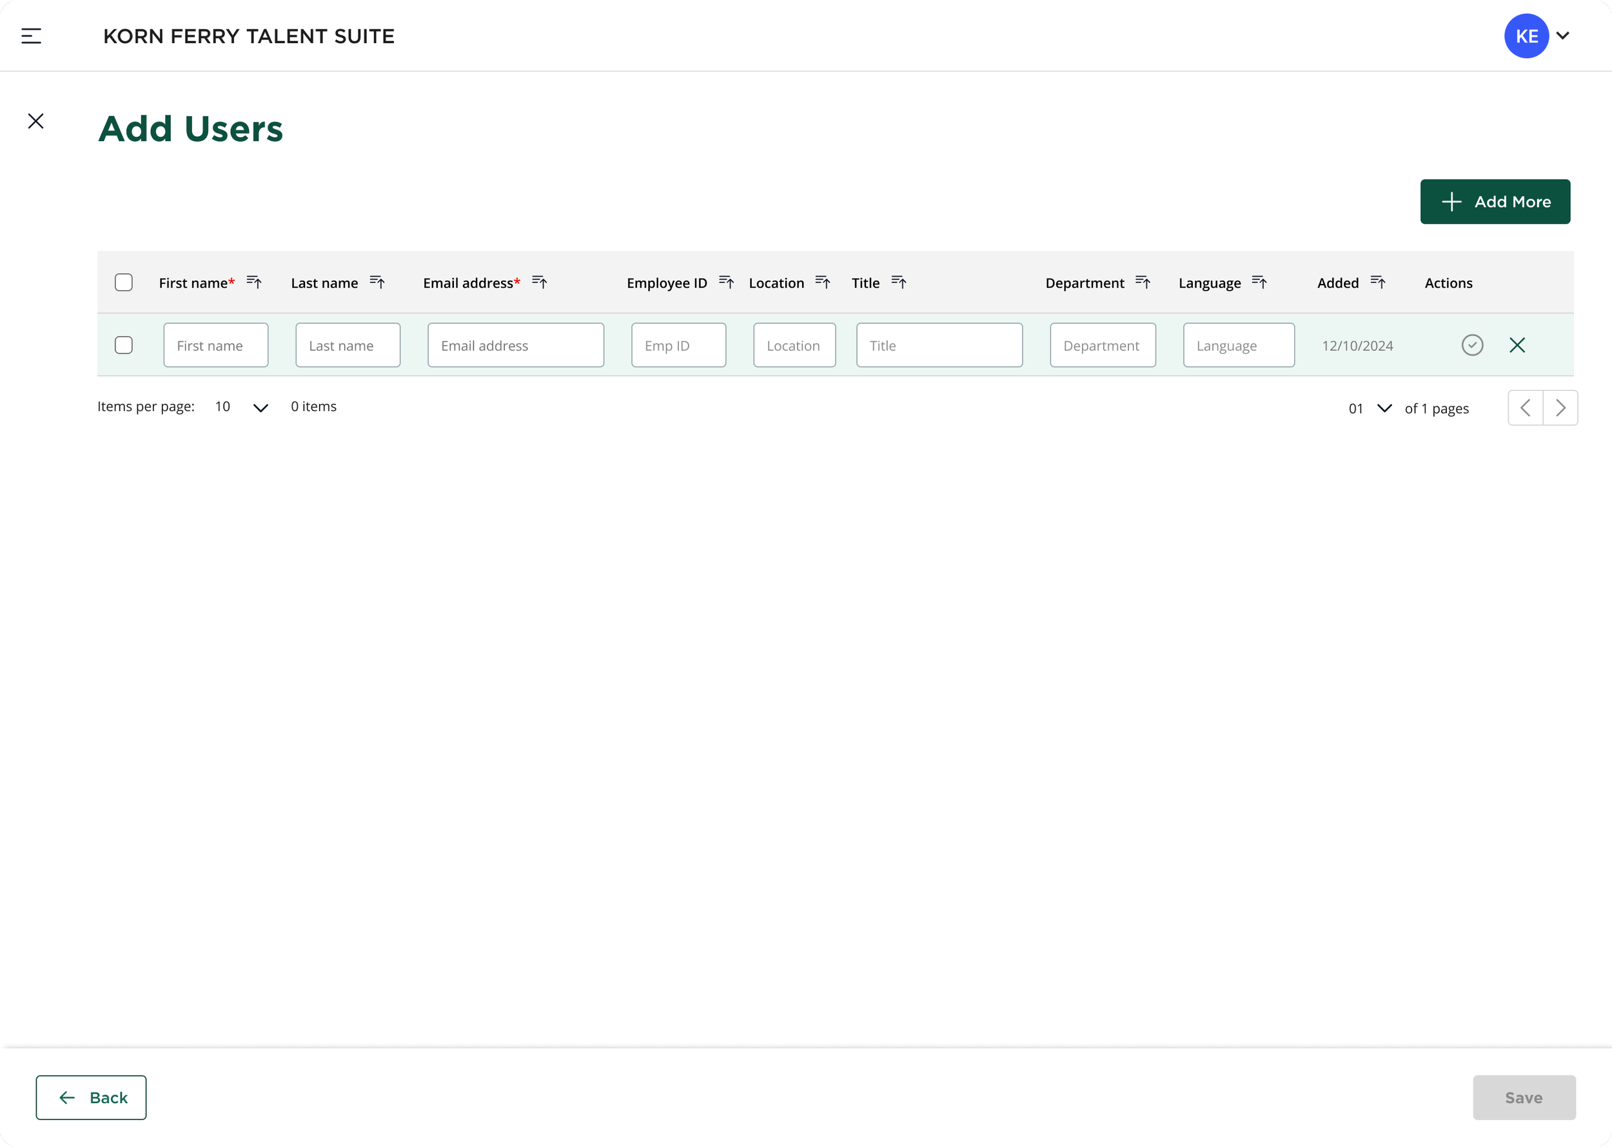Go to next page arrow

click(x=1560, y=408)
